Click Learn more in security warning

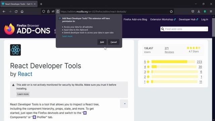click(x=23, y=94)
